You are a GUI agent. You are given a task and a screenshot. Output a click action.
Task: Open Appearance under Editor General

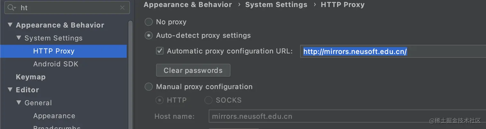tap(54, 116)
